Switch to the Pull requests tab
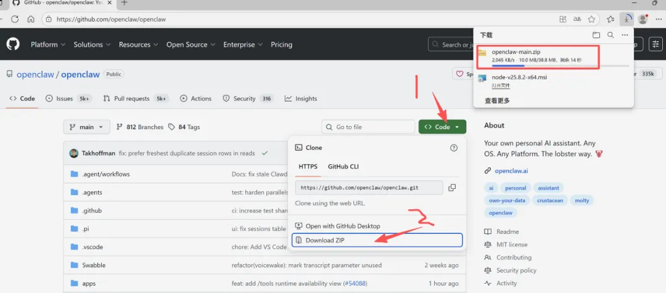This screenshot has width=666, height=293. click(136, 98)
